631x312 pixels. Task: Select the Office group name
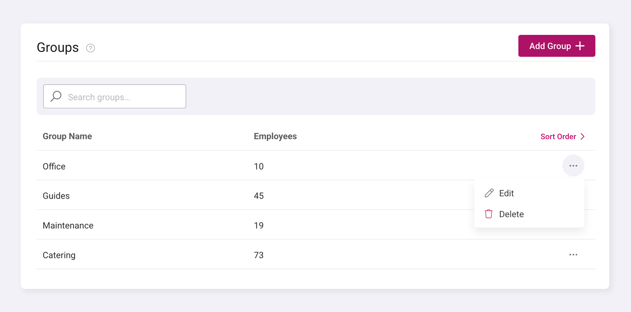click(x=54, y=166)
